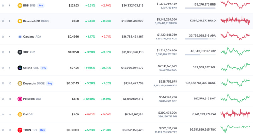Open the Binance USD coin page
The image size is (253, 136).
pyautogui.click(x=36, y=21)
